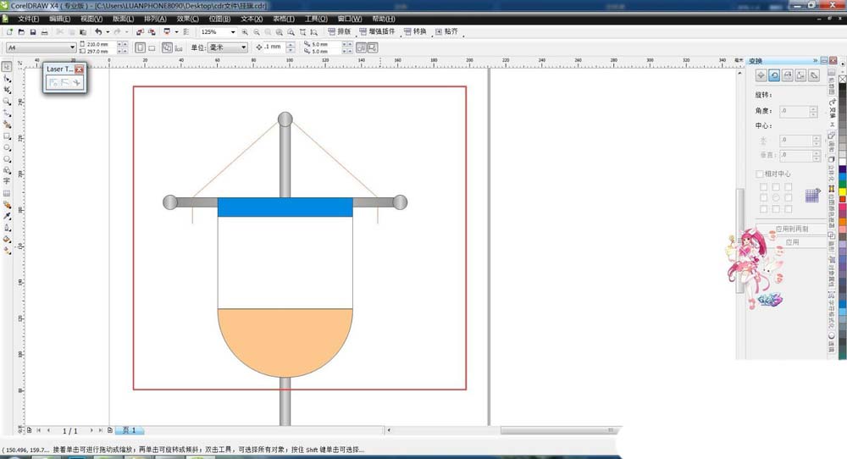Select the Text tool (字)
Viewport: 847px width, 459px height.
7,181
